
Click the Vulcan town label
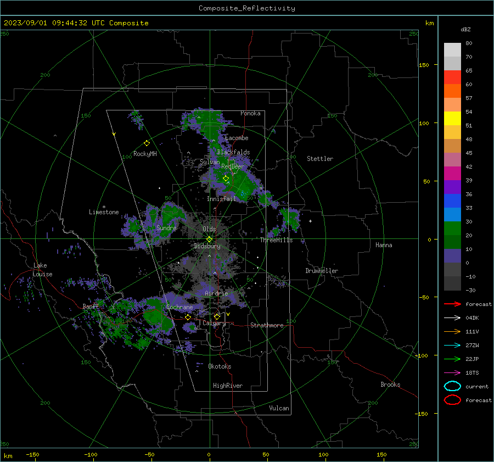click(279, 408)
